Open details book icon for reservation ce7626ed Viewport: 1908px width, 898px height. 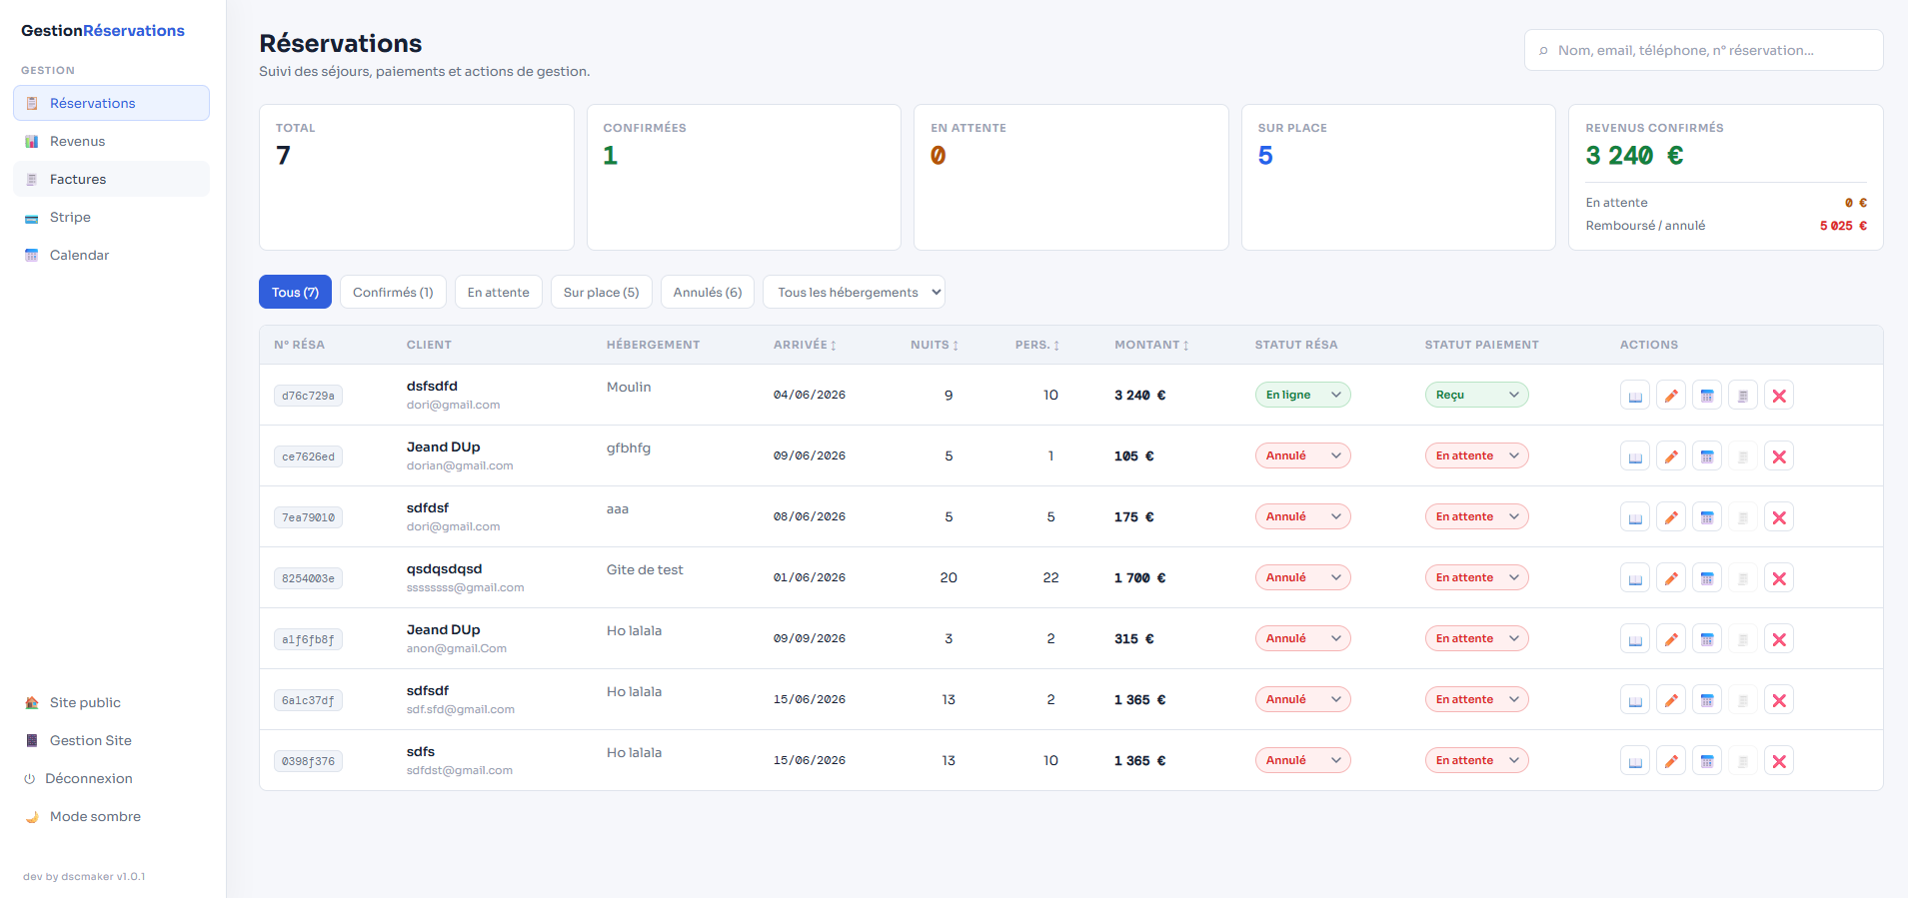pos(1635,456)
